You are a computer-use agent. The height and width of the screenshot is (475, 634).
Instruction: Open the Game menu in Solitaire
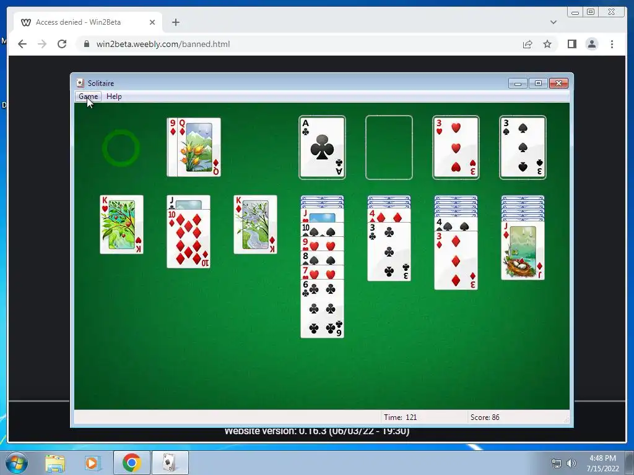tap(88, 96)
